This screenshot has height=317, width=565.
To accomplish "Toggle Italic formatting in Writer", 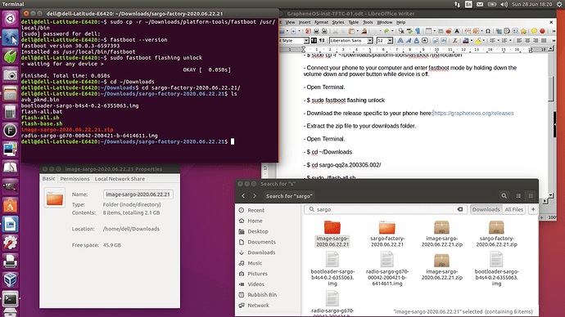I will pos(409,41).
